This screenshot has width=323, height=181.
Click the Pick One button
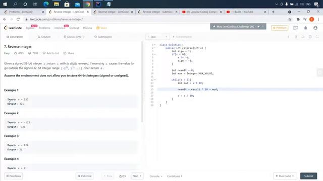point(84,176)
